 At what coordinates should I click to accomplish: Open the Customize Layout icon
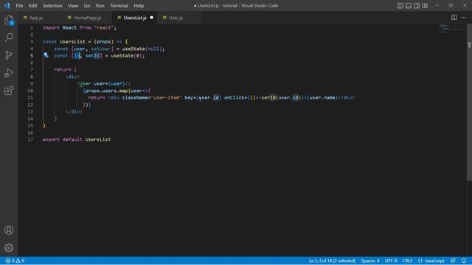[425, 5]
